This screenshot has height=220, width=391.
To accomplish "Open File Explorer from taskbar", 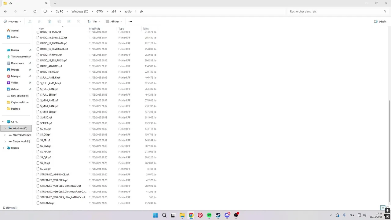I will click(182, 215).
